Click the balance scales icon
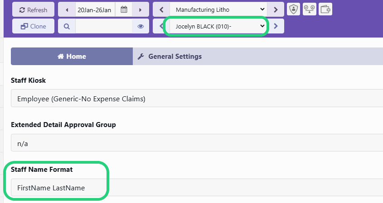 pos(310,9)
